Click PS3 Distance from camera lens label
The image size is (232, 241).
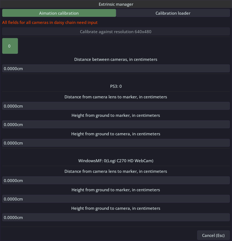click(116, 97)
